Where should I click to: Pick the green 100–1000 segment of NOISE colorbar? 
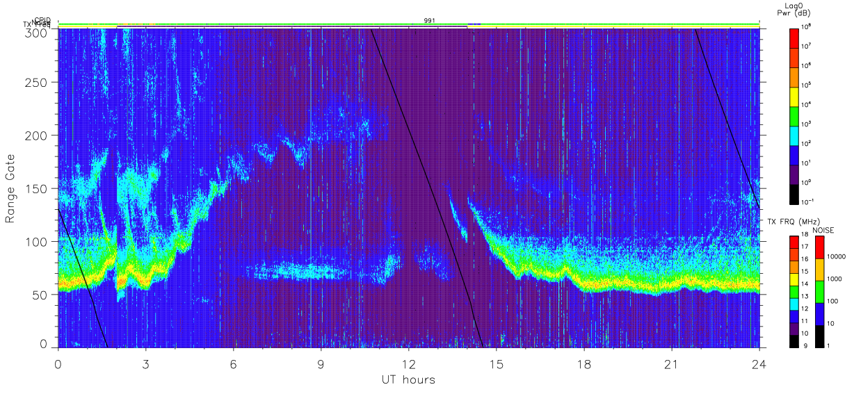tap(820, 292)
